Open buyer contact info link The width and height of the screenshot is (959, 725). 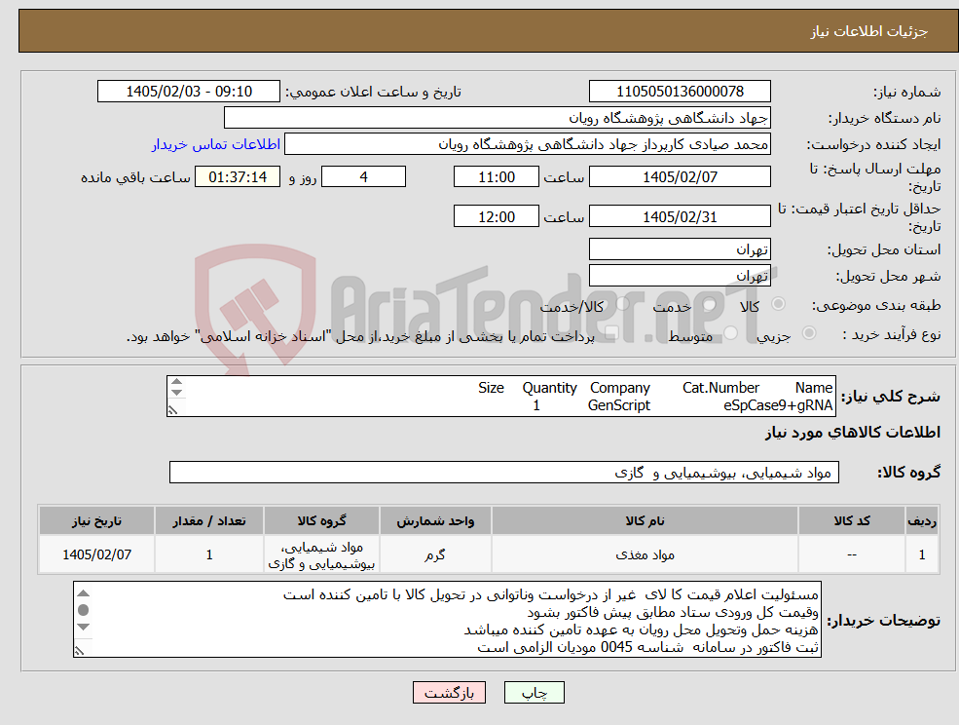point(216,144)
